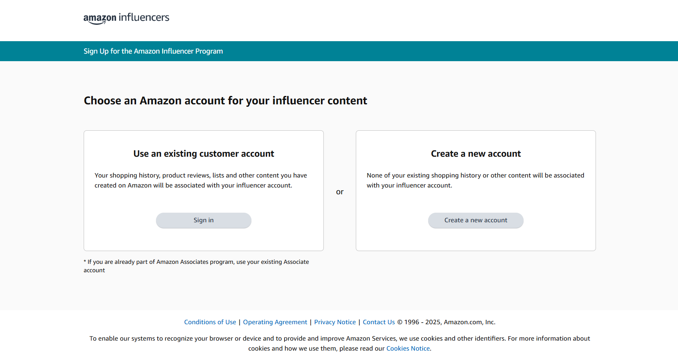Click the Amazon Influencers logo
This screenshot has width=678, height=357.
[x=126, y=18]
